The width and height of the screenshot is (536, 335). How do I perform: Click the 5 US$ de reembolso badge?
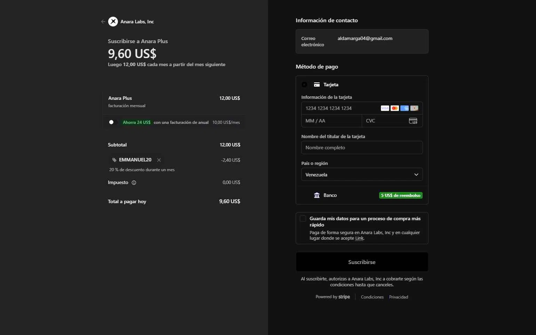[401, 196]
